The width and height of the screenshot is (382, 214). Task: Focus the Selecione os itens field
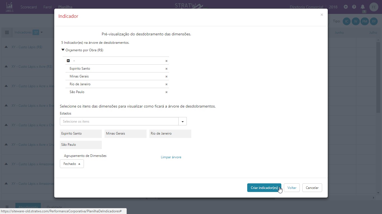tap(119, 121)
